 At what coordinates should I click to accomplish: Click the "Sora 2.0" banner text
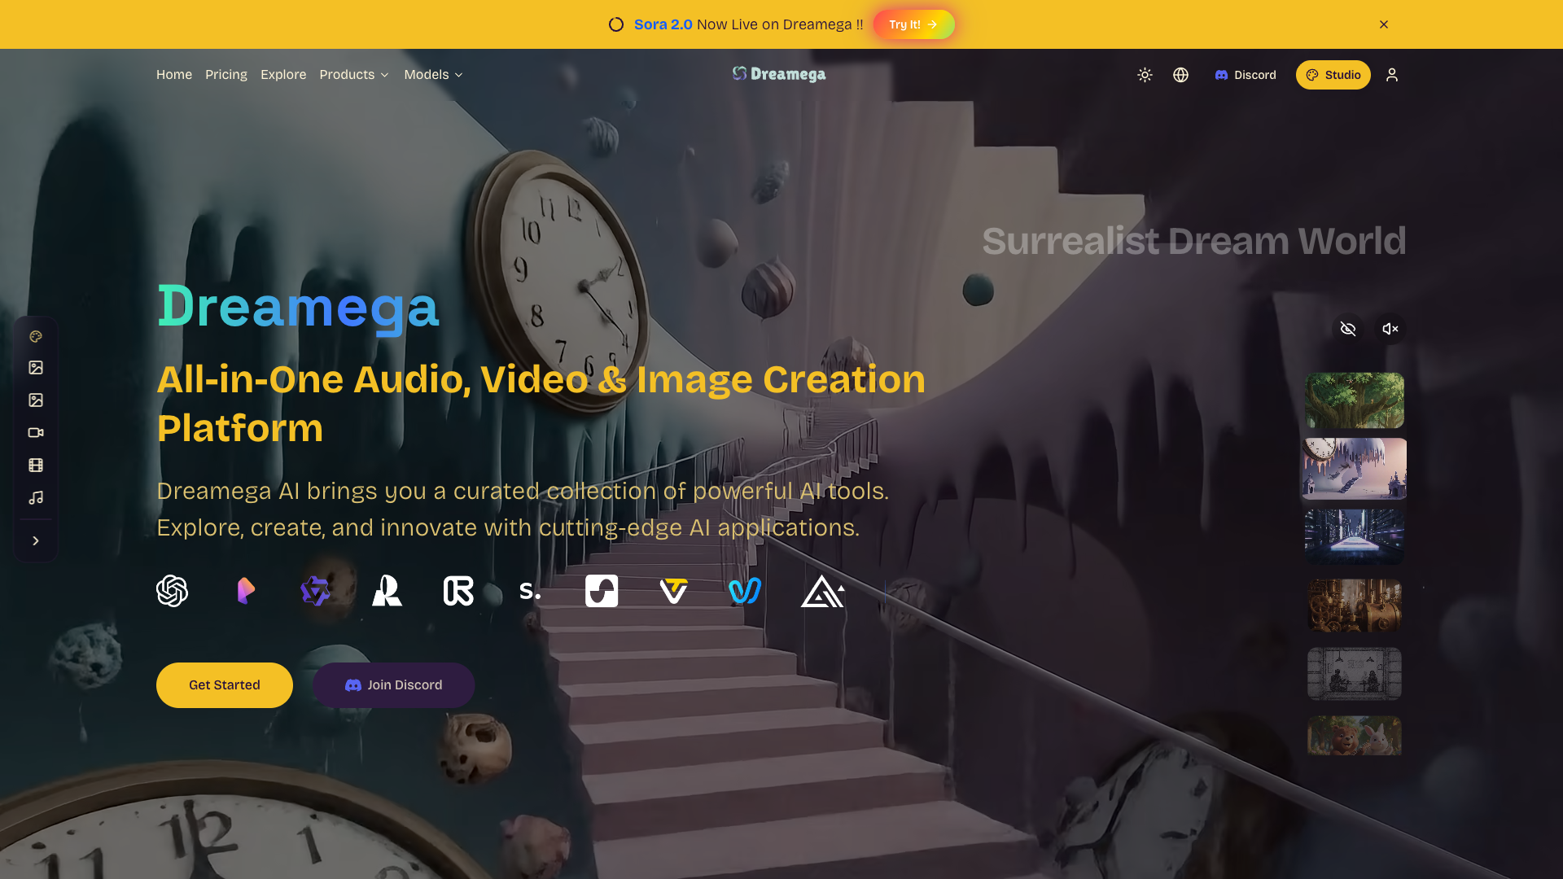(x=663, y=24)
